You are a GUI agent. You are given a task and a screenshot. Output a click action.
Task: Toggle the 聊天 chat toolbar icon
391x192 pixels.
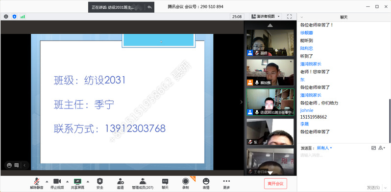(x=165, y=181)
